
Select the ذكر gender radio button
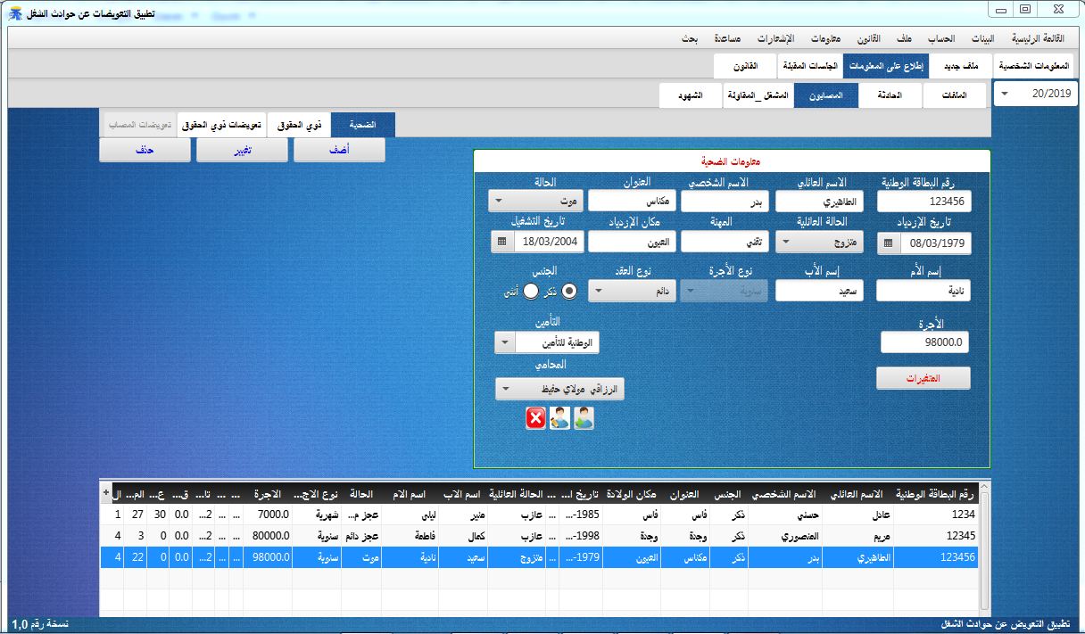coord(571,290)
